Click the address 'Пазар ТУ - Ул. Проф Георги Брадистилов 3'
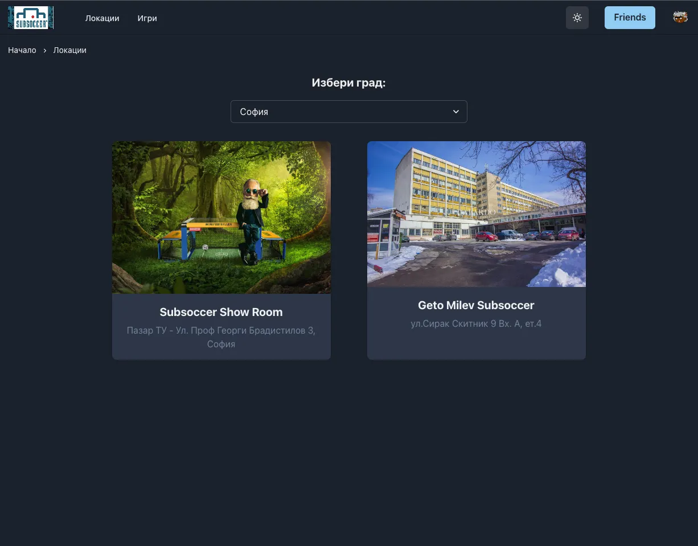This screenshot has width=698, height=546. point(221,337)
